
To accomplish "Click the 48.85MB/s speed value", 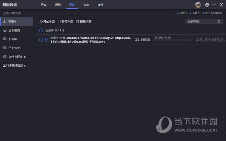I will (210, 40).
